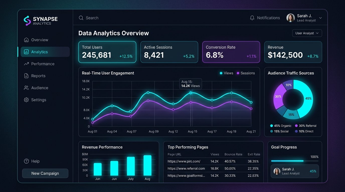Image resolution: width=345 pixels, height=192 pixels.
Task: Open the https://www.pirt.com/ link
Action: point(184,161)
